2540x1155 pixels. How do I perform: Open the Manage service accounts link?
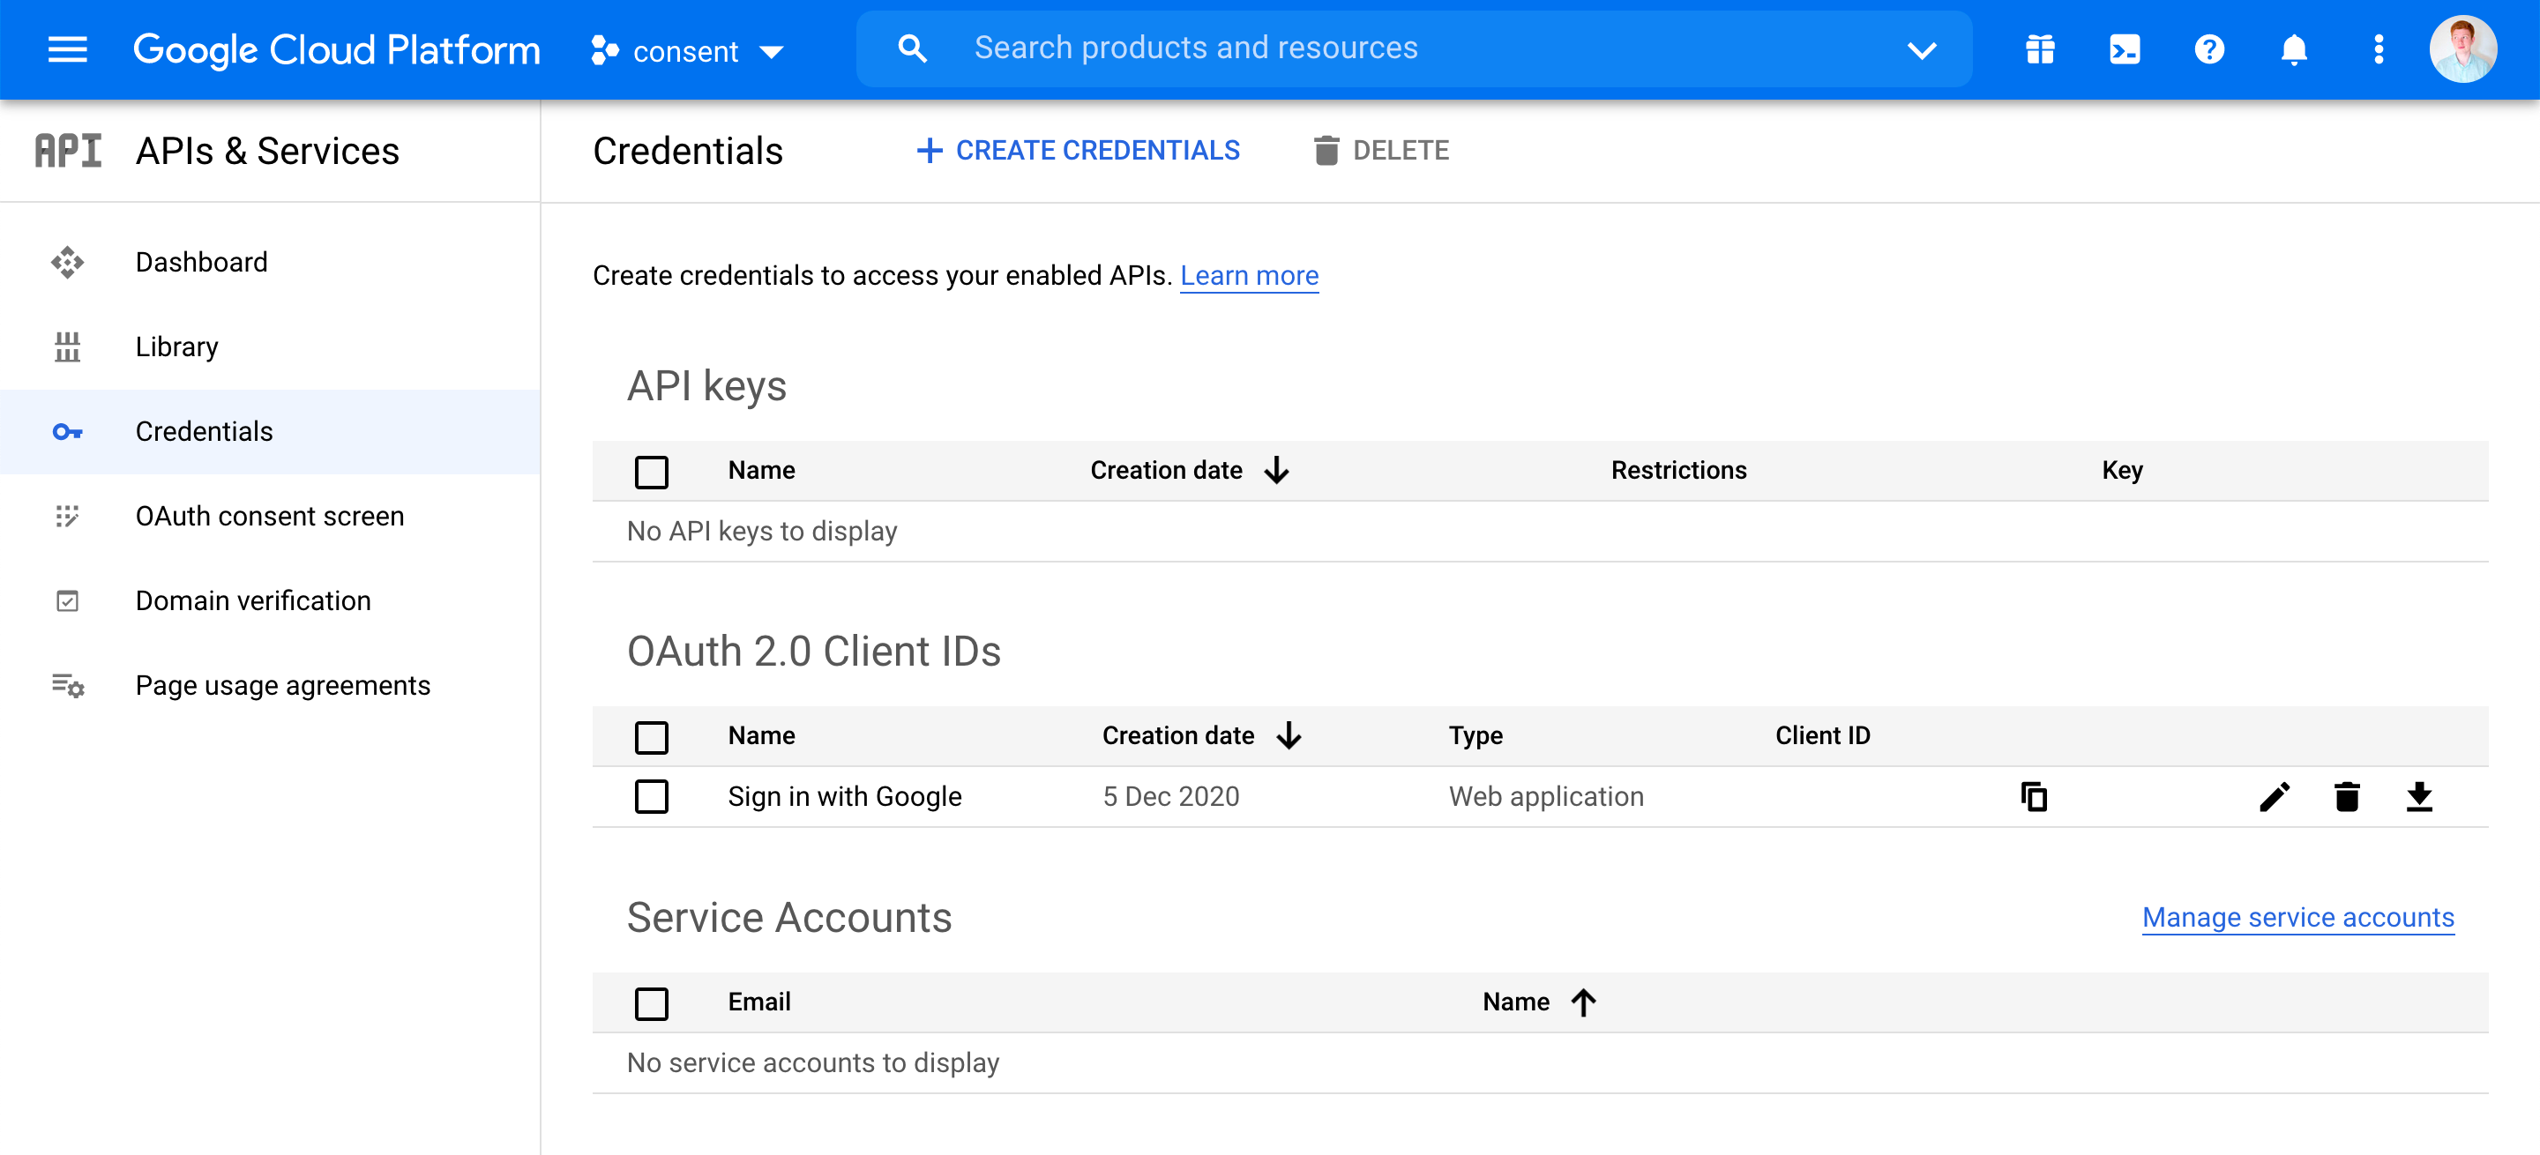[2297, 917]
